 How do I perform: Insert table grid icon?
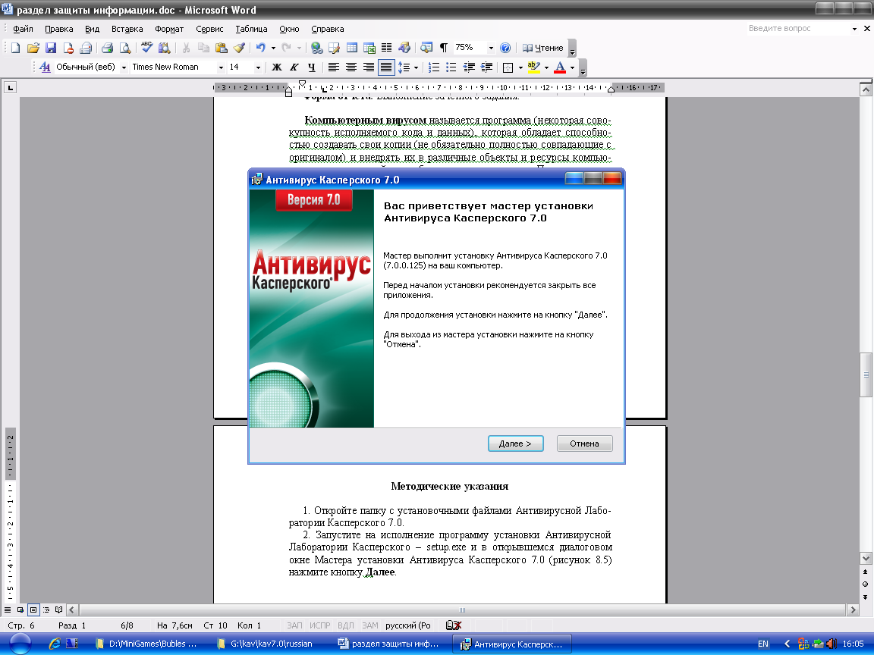tap(352, 48)
